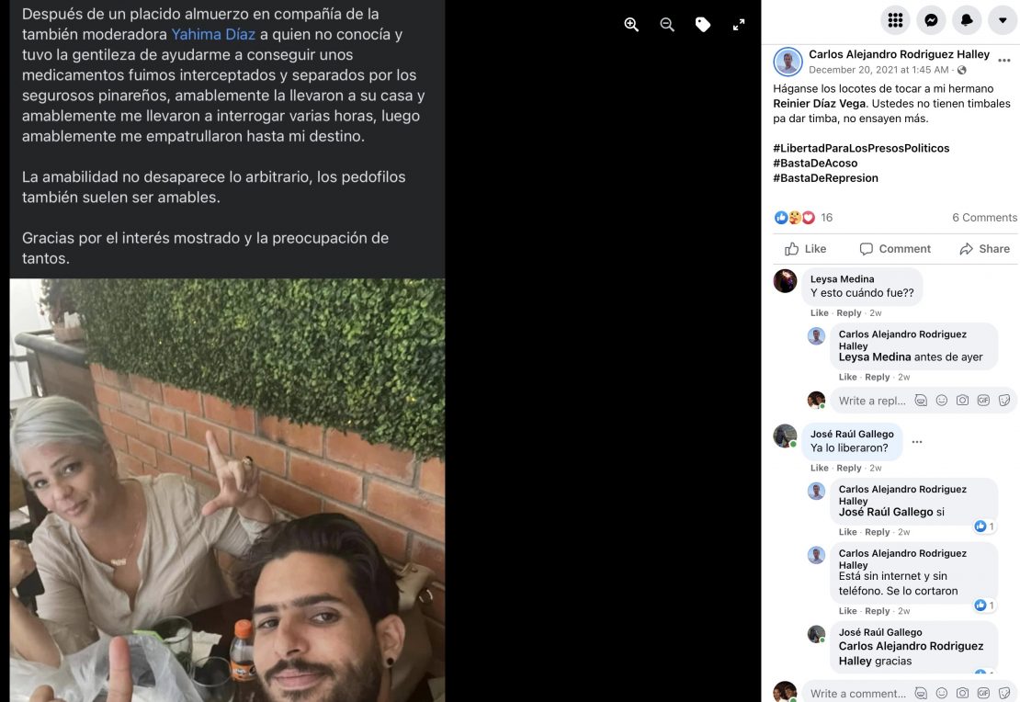Open emoji picker in the comment box
Image resolution: width=1020 pixels, height=702 pixels.
pyautogui.click(x=941, y=694)
